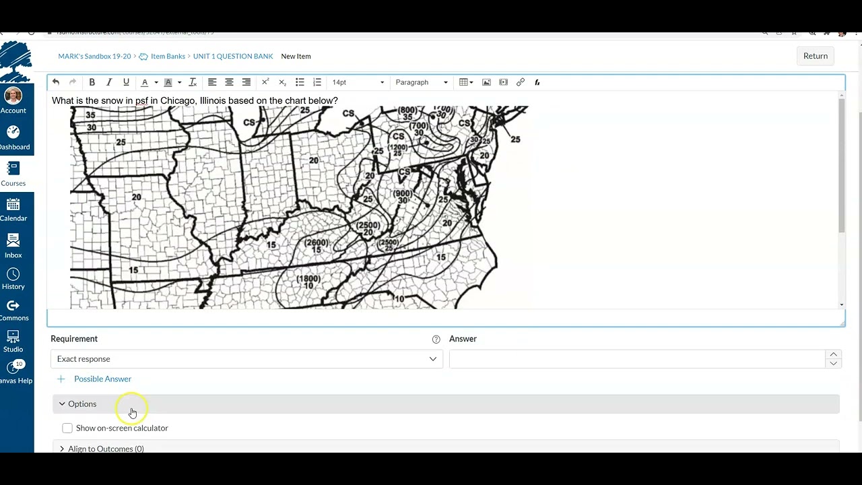
Task: Open the Paragraph format dropdown
Action: point(421,82)
